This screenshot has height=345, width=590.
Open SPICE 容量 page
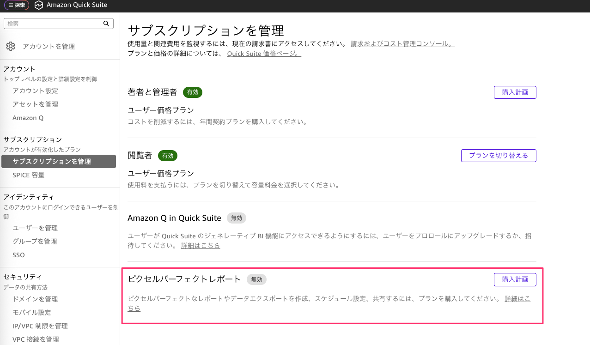coord(28,175)
